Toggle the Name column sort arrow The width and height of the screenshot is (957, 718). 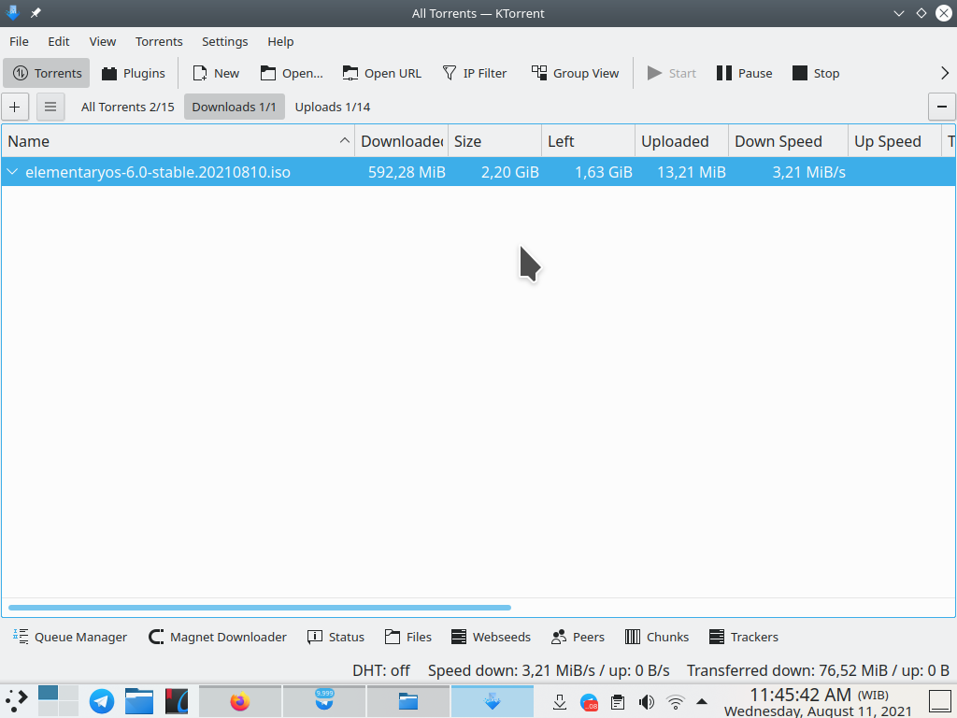tap(344, 140)
